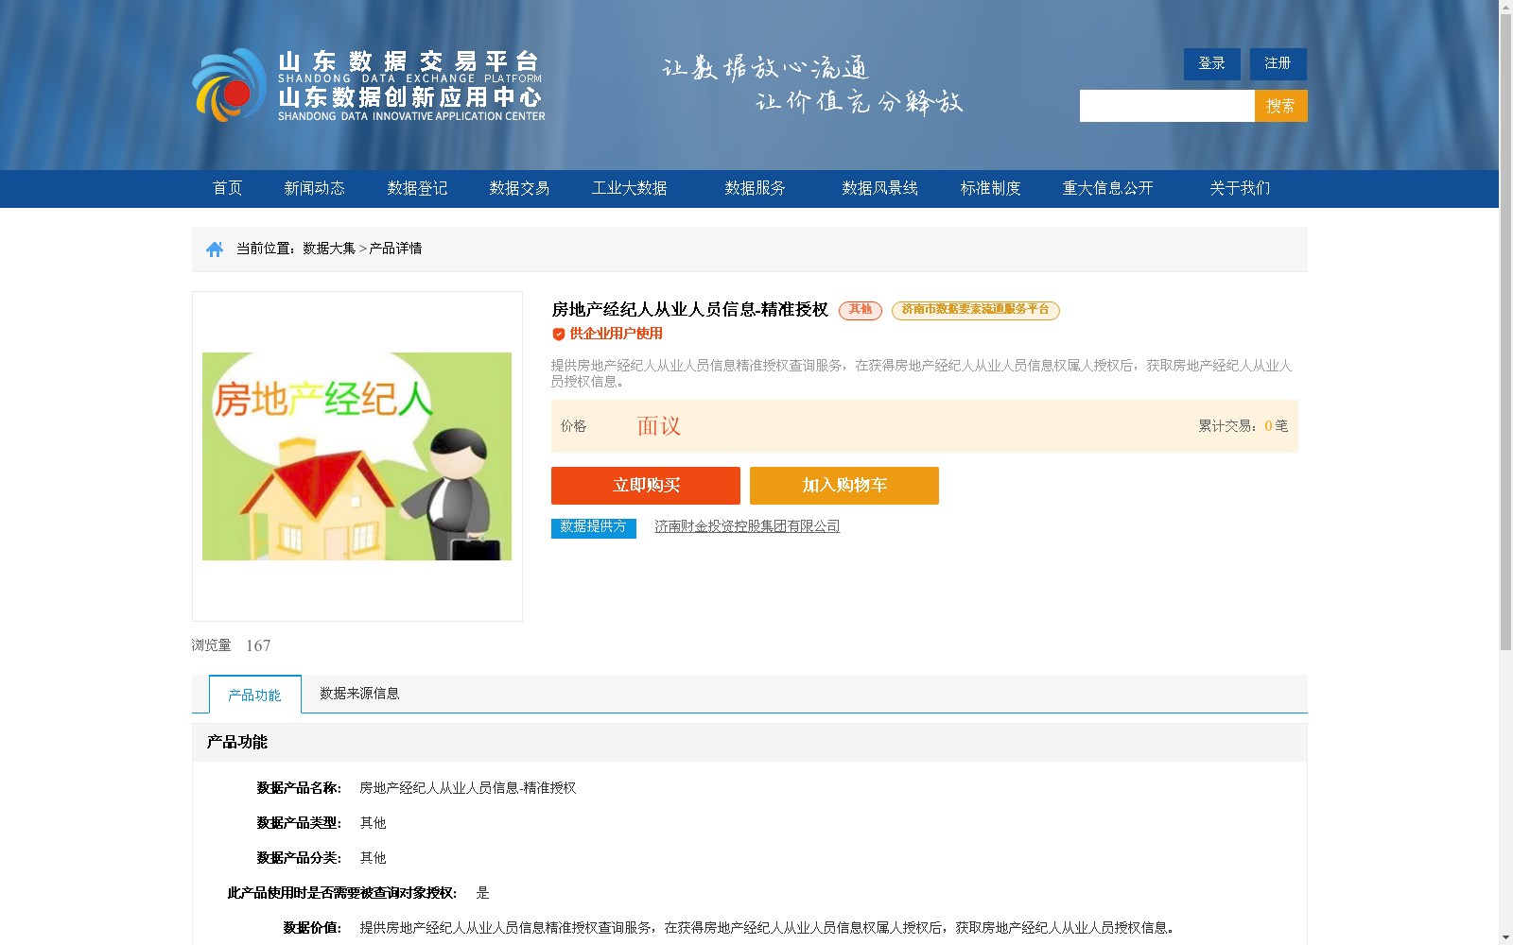Click 数据价值 label

(x=312, y=928)
